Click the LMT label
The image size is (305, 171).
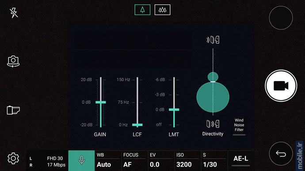[174, 134]
